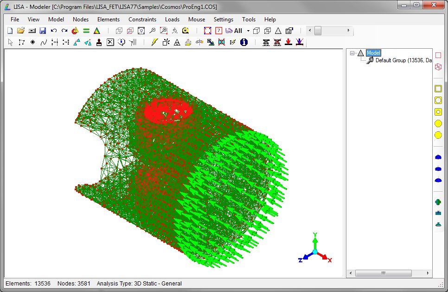Click the tree panel horizontal scrollbar thumb

(x=384, y=273)
